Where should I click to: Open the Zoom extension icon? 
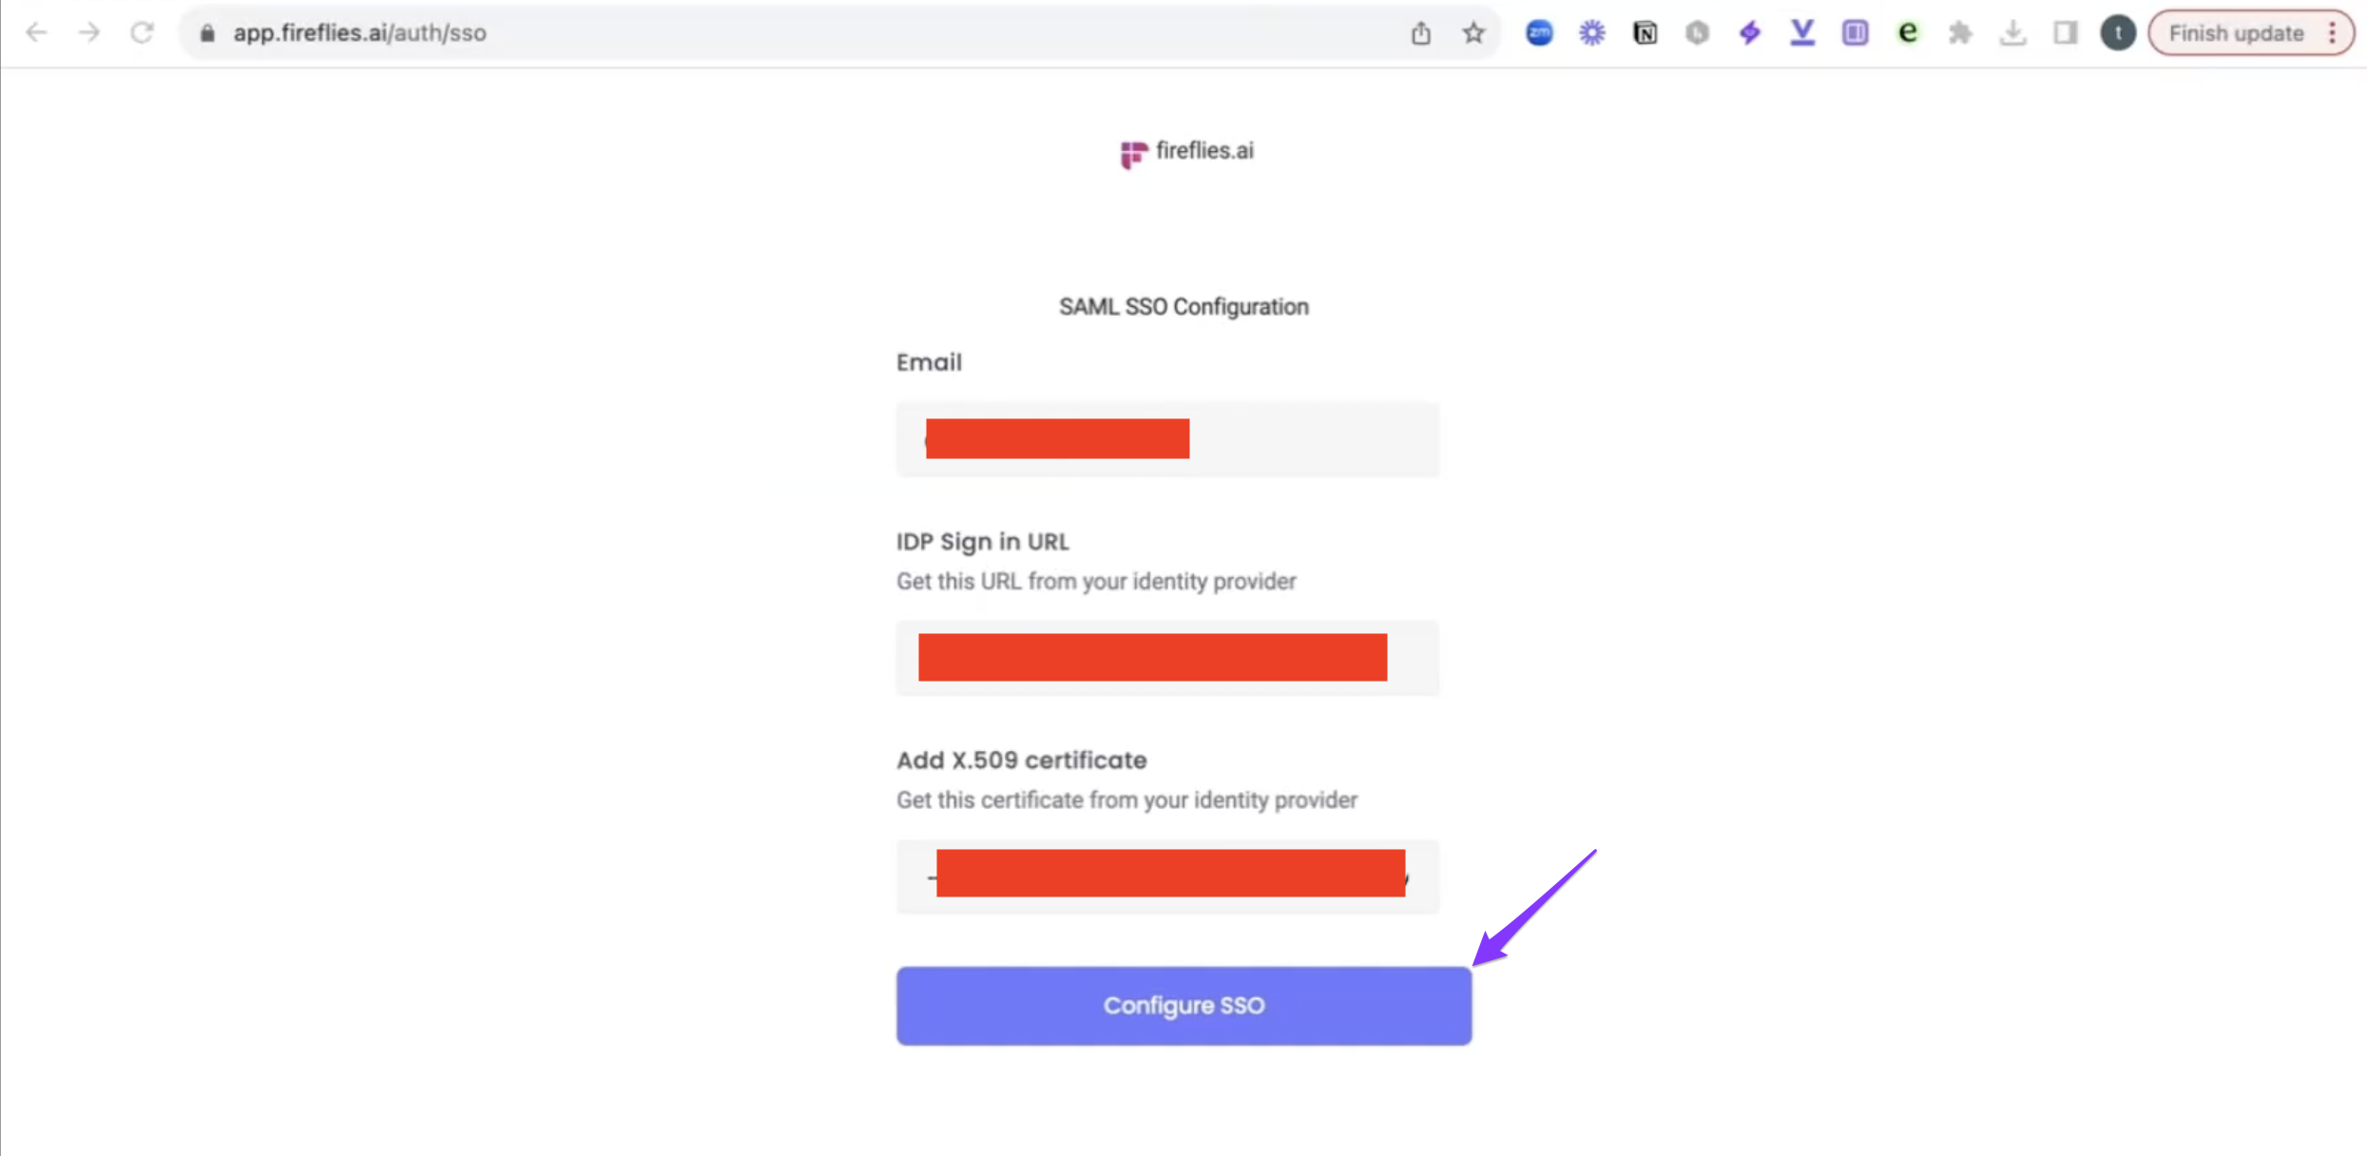[x=1539, y=33]
